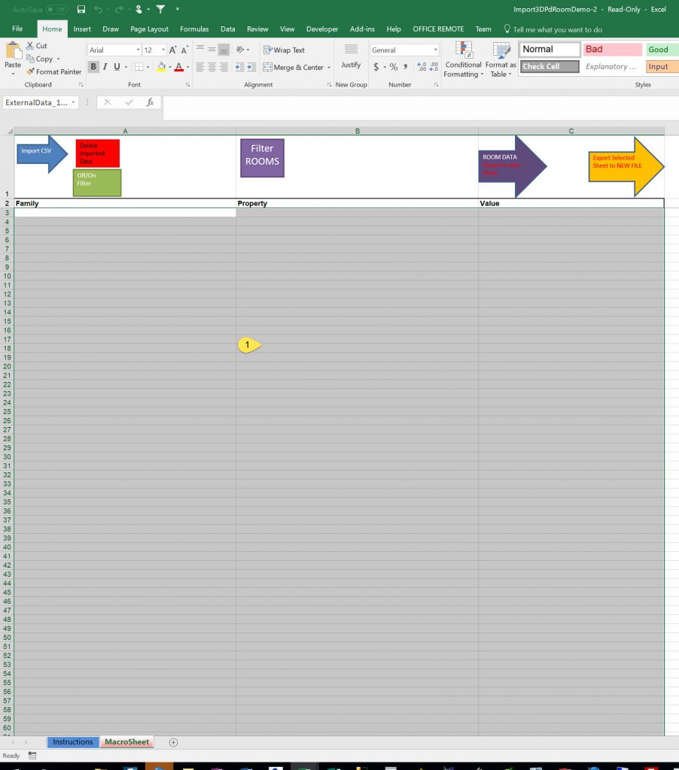Open Conditional Formatting

click(x=463, y=60)
